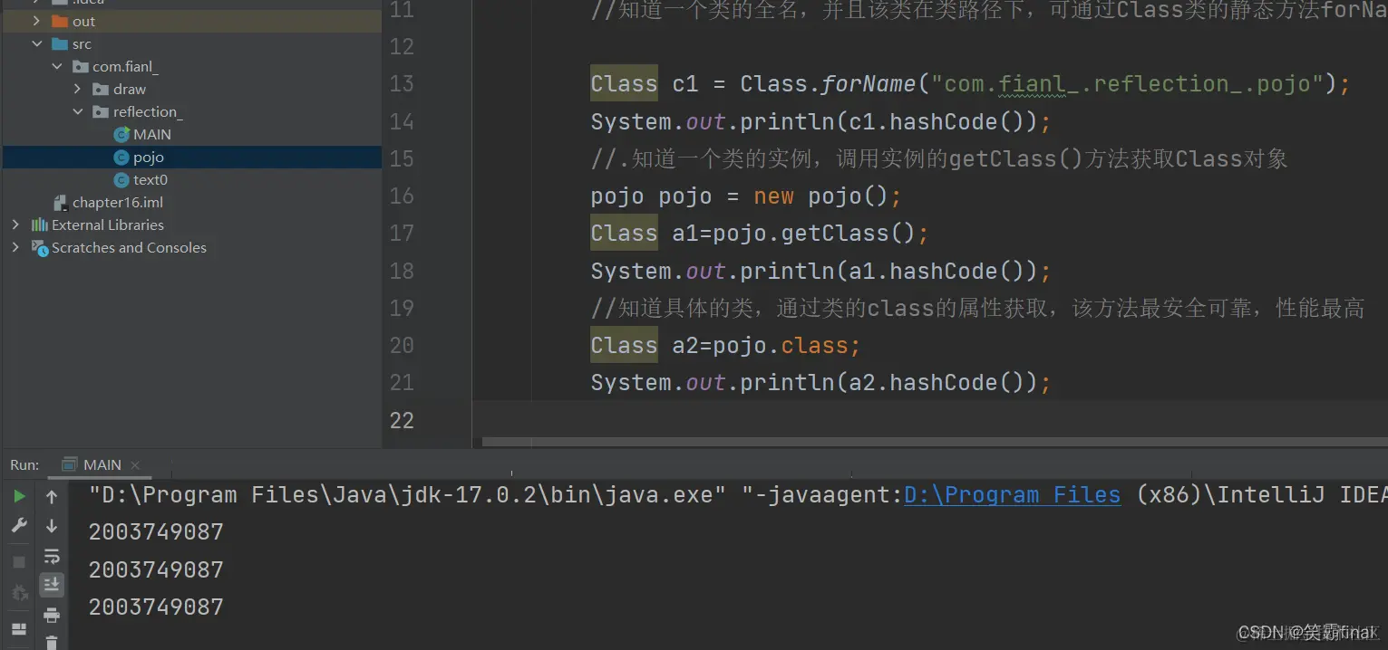The height and width of the screenshot is (650, 1388).
Task: Expand the out folder
Action: click(36, 21)
